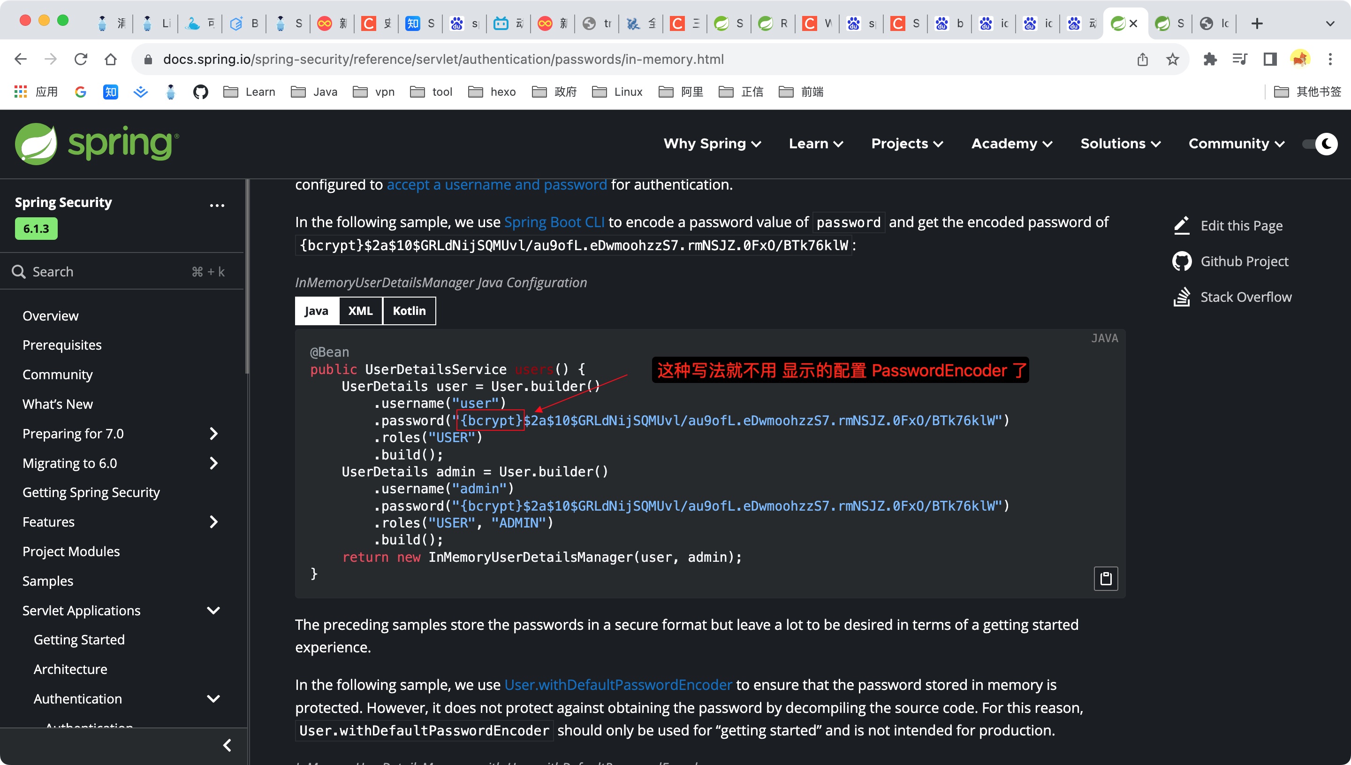
Task: Expand Migrating to 6.0 section
Action: [x=213, y=463]
